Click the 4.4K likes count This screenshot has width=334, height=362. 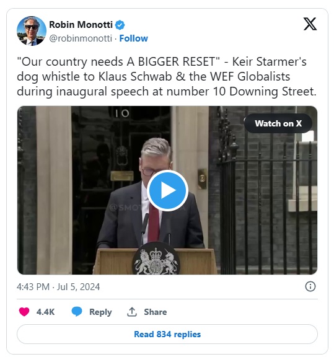(x=45, y=312)
